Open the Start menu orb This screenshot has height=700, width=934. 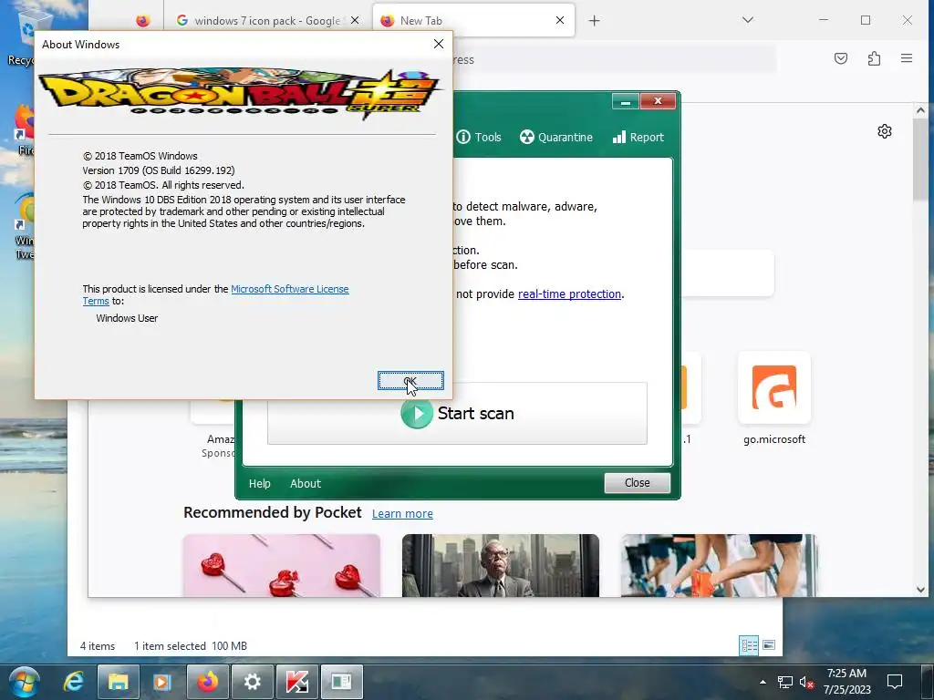click(25, 682)
